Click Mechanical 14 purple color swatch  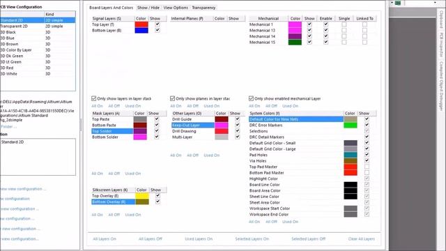click(295, 36)
